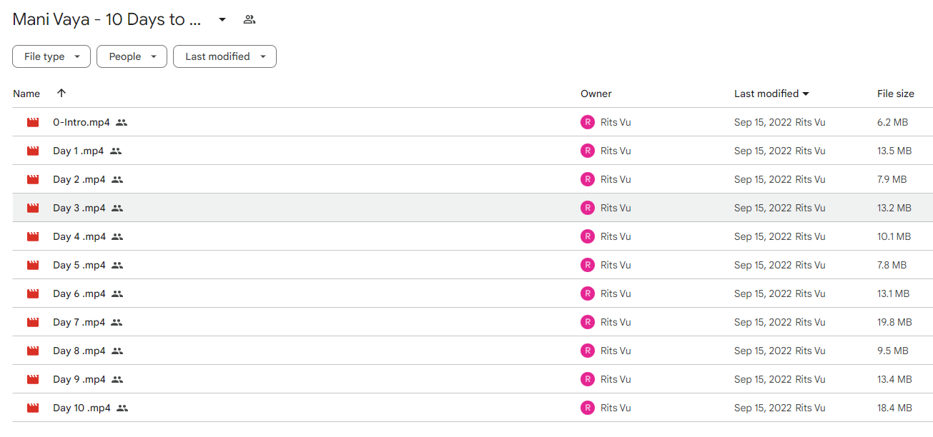Image resolution: width=933 pixels, height=437 pixels.
Task: Expand the folder title dropdown arrow
Action: (222, 20)
